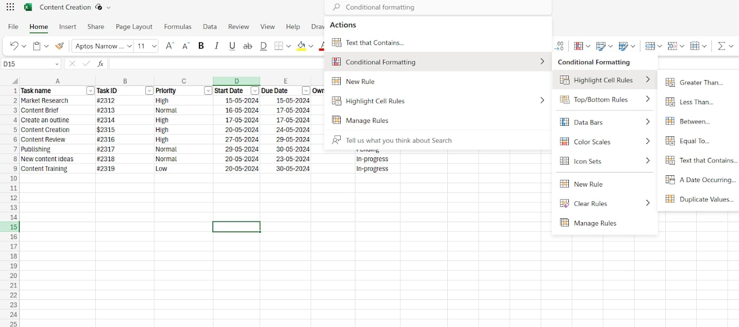Screen dimensions: 739x327
Task: Click the AutoSum icon
Action: click(722, 46)
